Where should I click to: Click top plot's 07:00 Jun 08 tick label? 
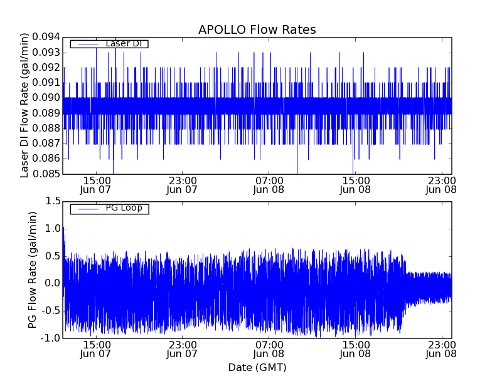click(x=269, y=184)
